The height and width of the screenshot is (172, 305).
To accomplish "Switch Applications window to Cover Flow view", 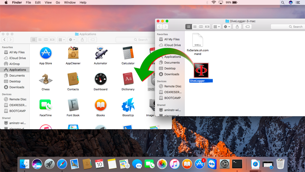I will [52, 40].
